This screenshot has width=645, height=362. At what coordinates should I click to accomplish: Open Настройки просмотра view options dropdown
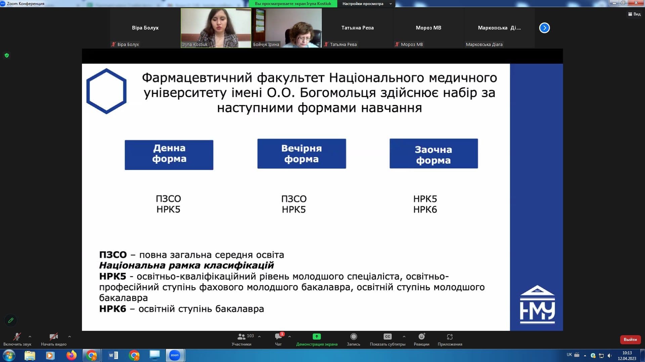366,4
